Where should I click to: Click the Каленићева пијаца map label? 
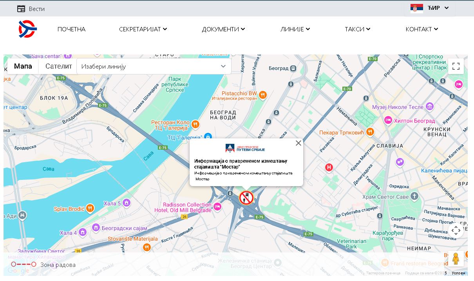click(445, 170)
